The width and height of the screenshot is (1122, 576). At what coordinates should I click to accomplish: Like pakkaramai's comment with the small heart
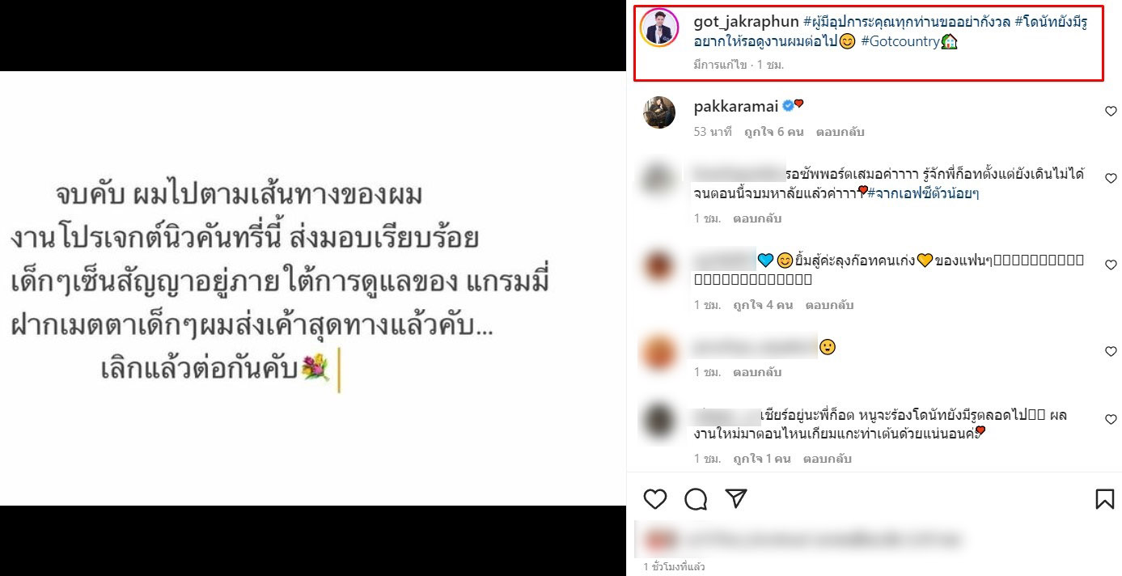point(1111,112)
